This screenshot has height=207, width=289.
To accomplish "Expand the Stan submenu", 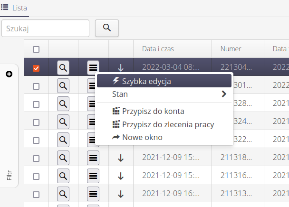I will point(164,94).
